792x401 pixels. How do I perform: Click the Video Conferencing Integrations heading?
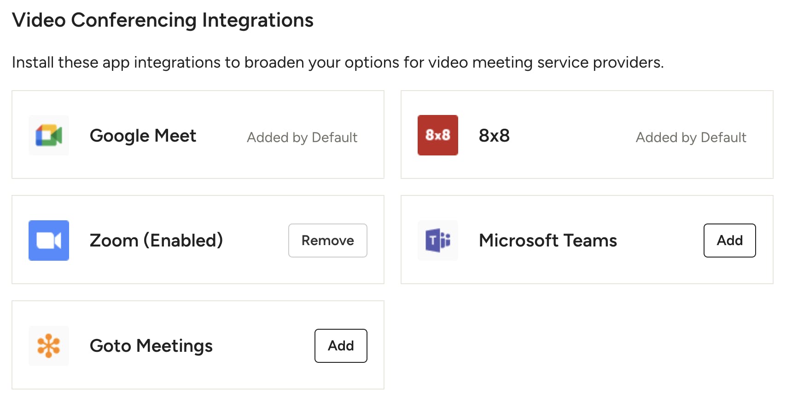[163, 21]
